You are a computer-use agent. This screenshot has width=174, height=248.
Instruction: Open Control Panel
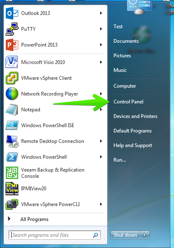pyautogui.click(x=128, y=102)
